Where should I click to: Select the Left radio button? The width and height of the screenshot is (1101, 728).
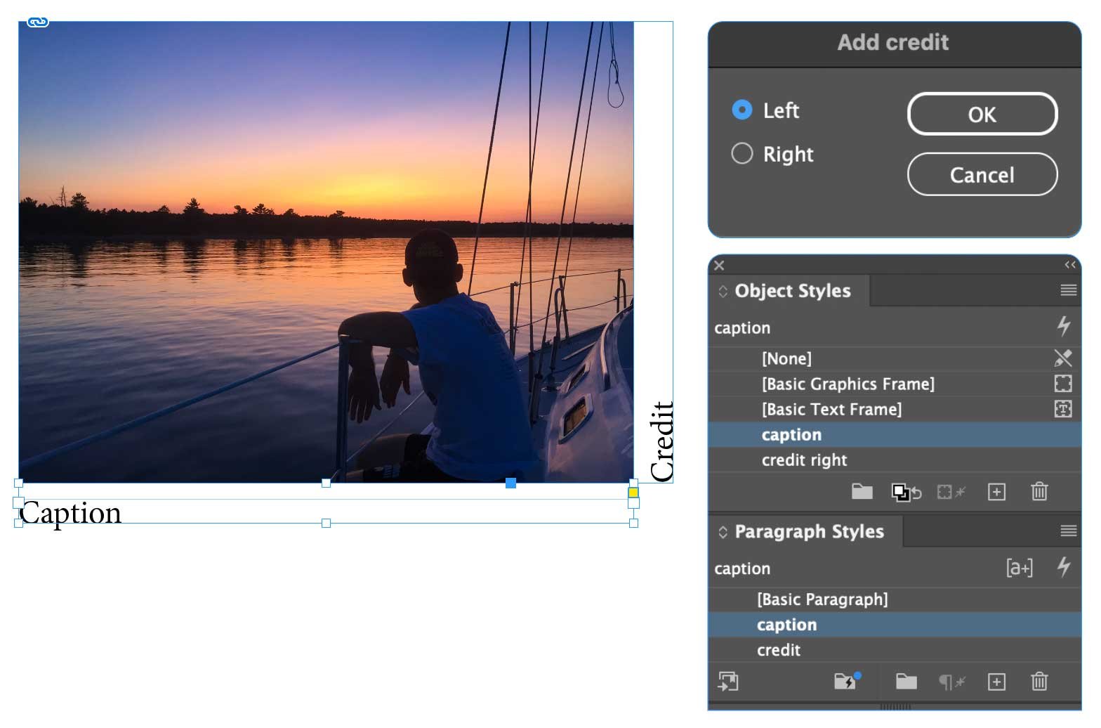(x=742, y=110)
